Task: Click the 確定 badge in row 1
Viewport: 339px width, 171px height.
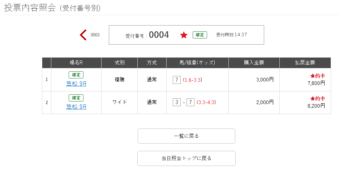Action: pos(76,75)
